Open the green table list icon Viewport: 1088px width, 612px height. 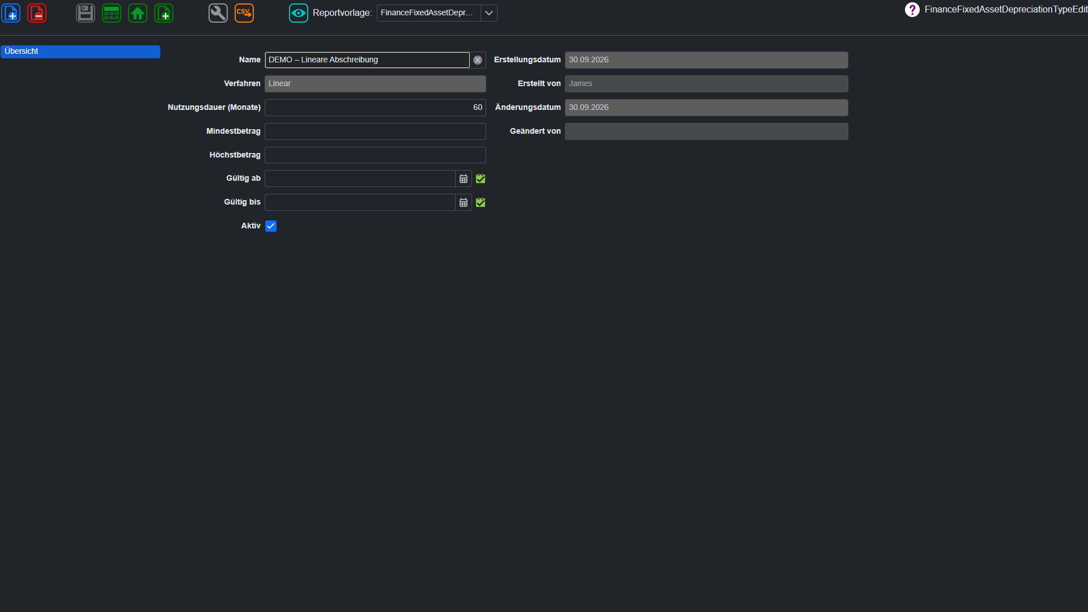pos(112,13)
